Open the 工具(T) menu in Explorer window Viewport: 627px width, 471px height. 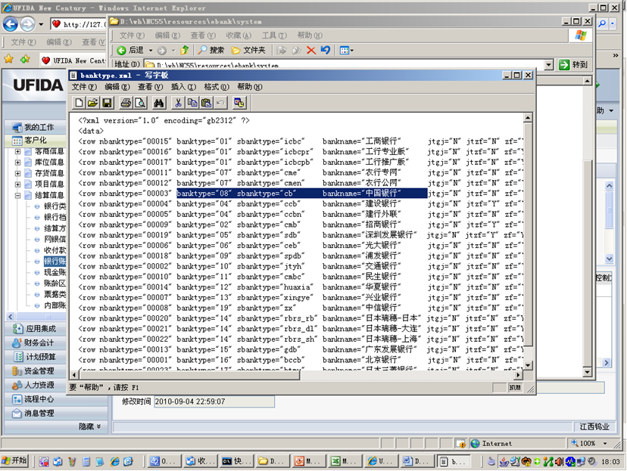click(274, 36)
